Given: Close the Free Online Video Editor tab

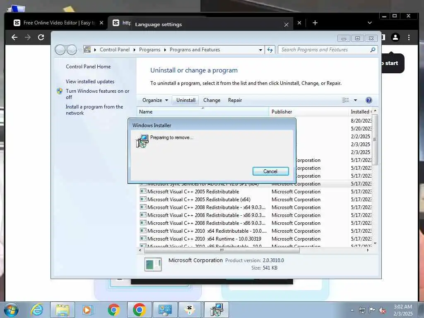Looking at the screenshot, I should coord(101,23).
